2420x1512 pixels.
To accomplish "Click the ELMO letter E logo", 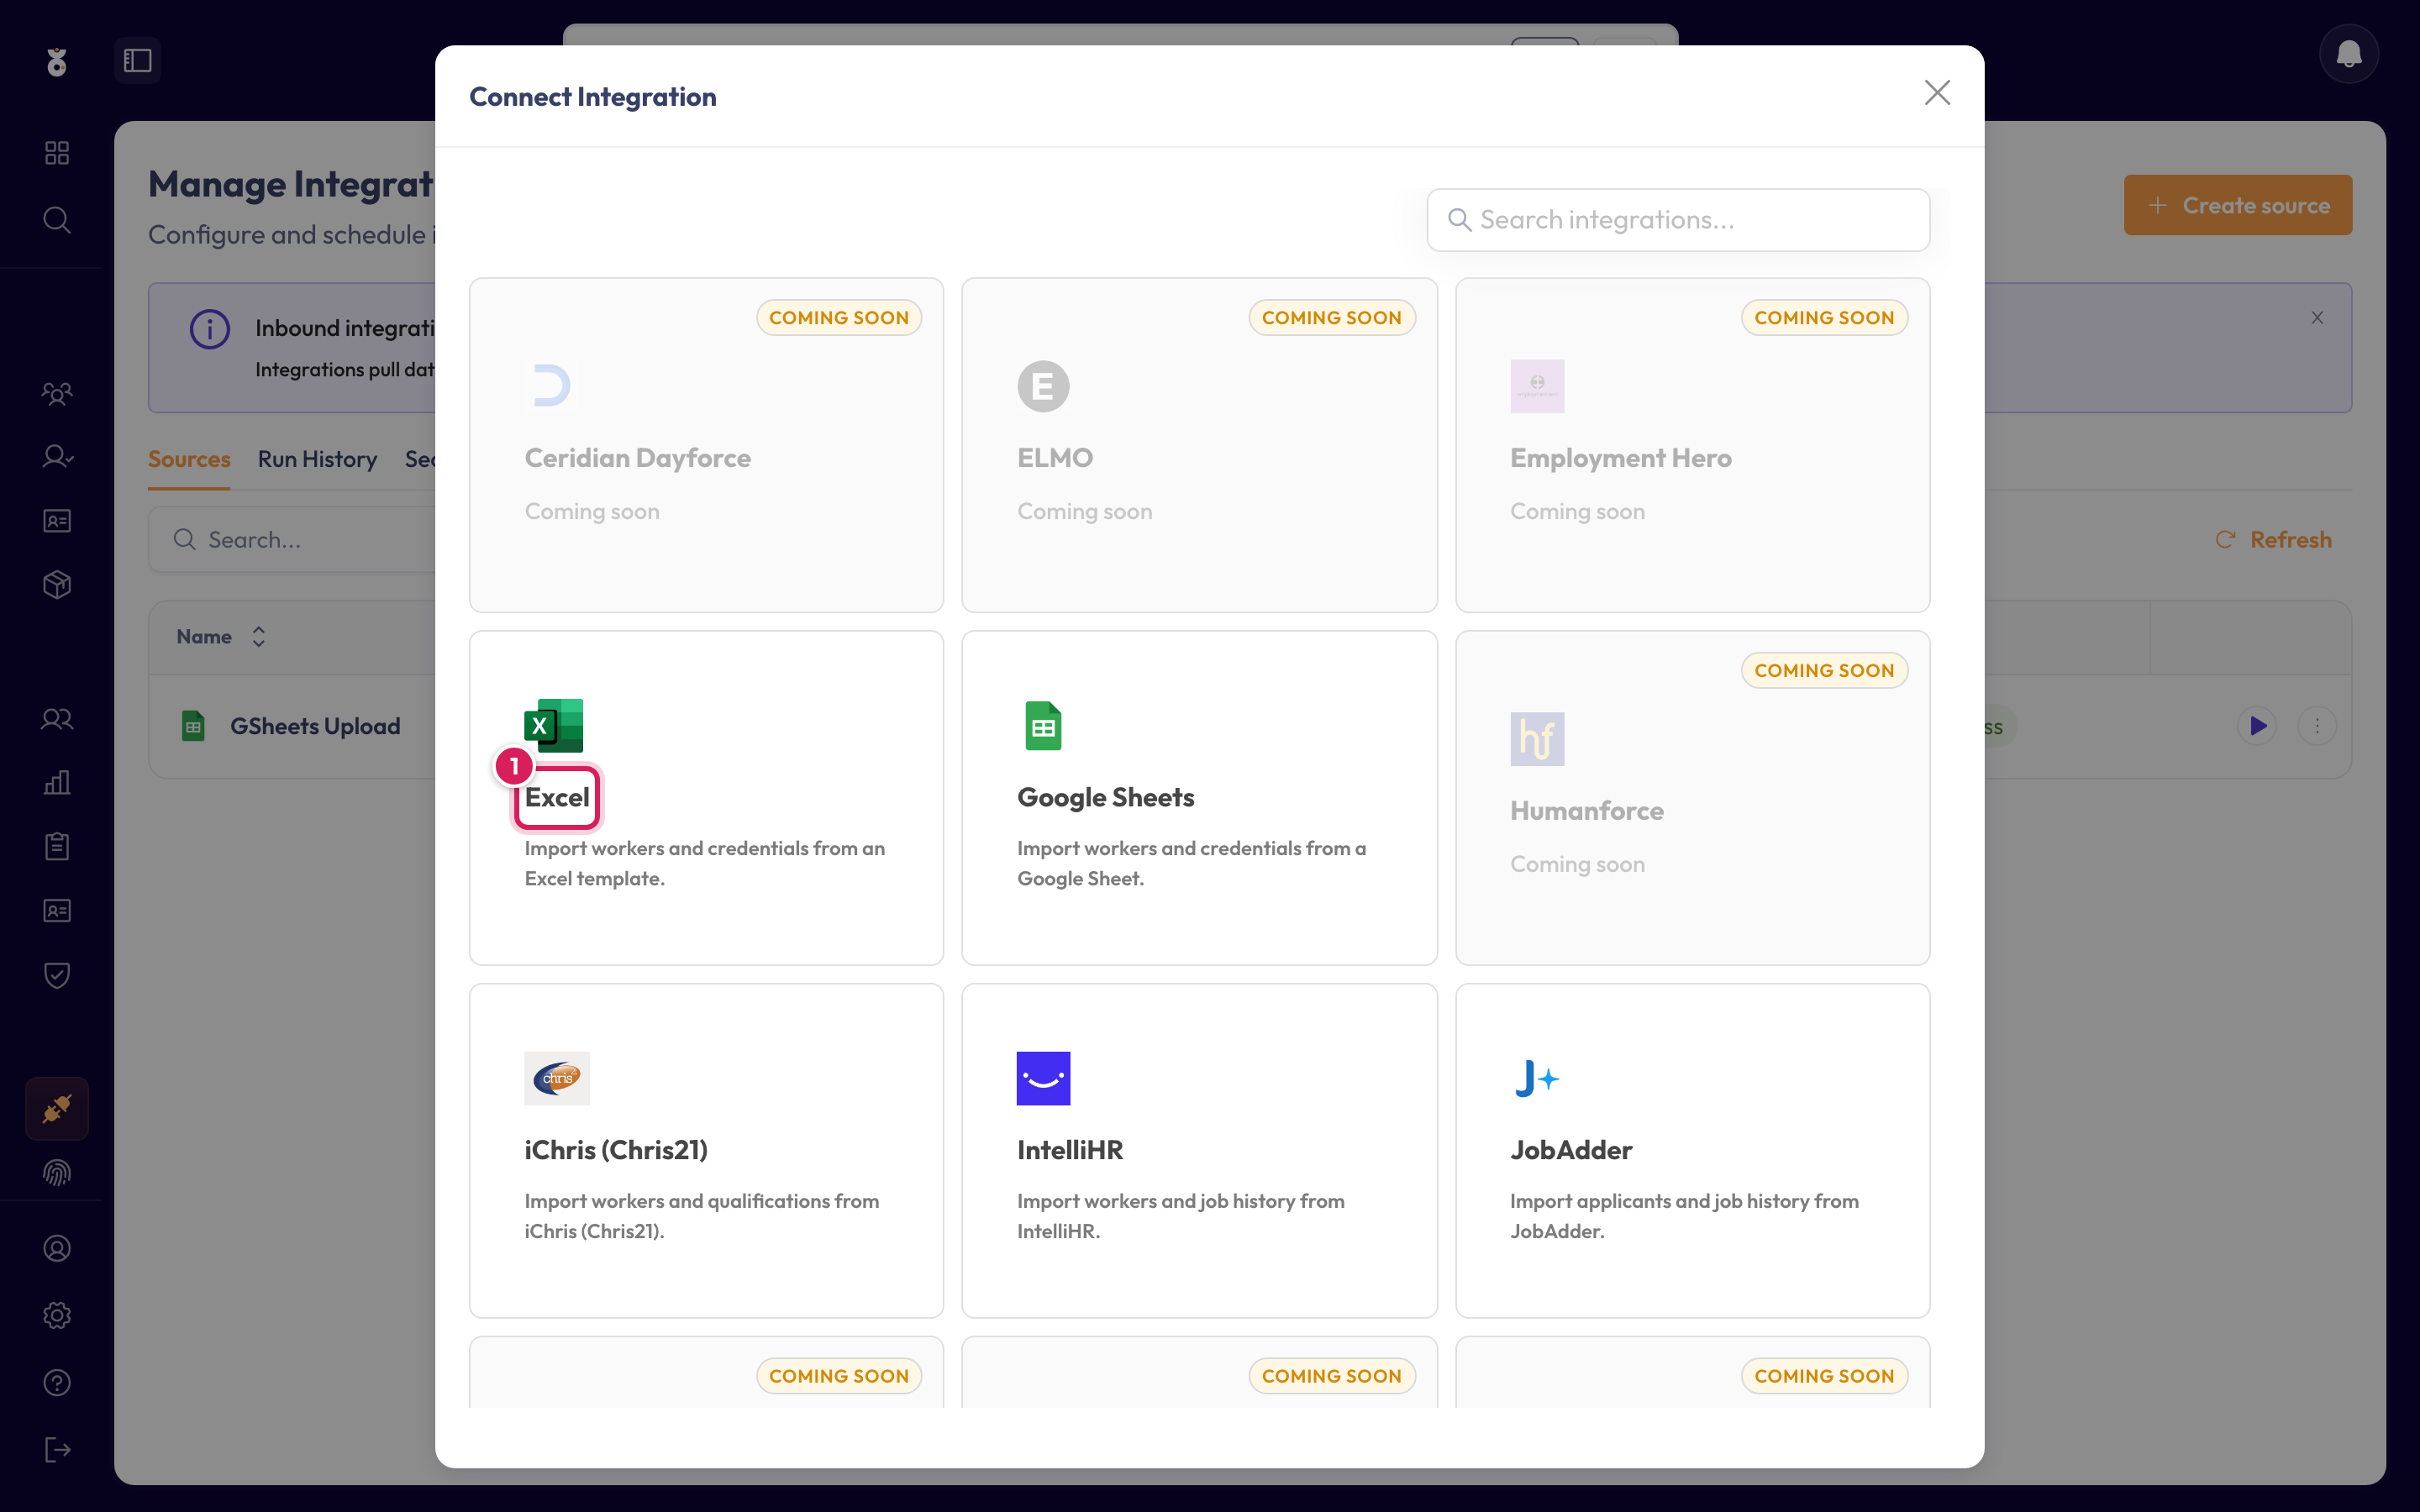I will pyautogui.click(x=1043, y=386).
